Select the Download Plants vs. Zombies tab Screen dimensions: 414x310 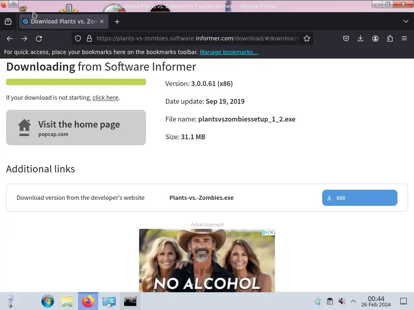63,21
